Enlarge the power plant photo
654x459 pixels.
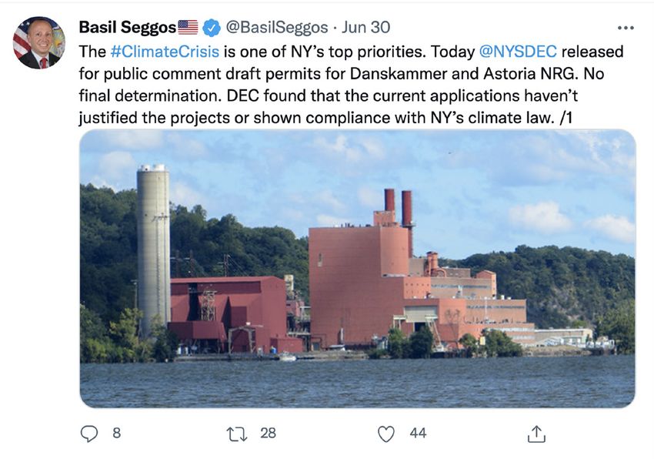tap(357, 268)
